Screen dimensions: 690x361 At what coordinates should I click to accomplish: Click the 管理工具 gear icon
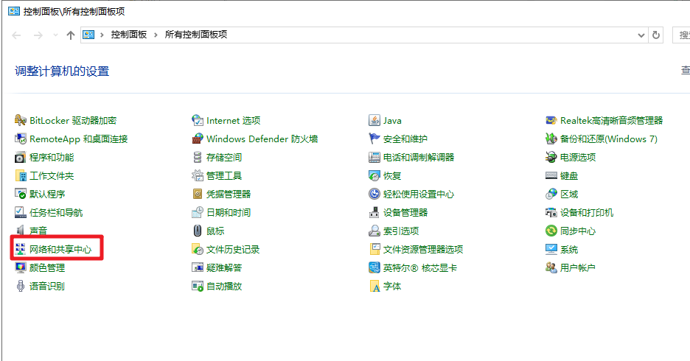coord(198,176)
